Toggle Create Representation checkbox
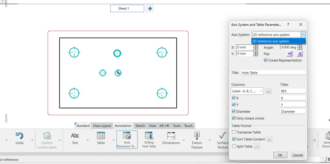The image size is (330, 164). [x=266, y=60]
